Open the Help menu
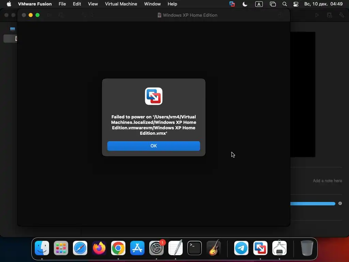349x262 pixels. pyautogui.click(x=172, y=4)
